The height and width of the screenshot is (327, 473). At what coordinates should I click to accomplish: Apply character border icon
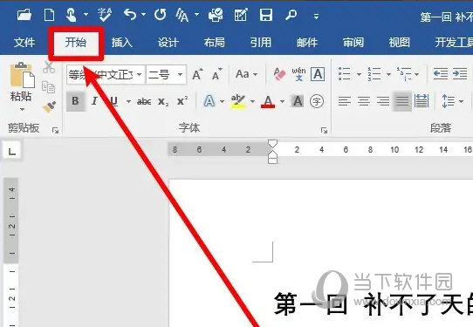click(x=318, y=74)
